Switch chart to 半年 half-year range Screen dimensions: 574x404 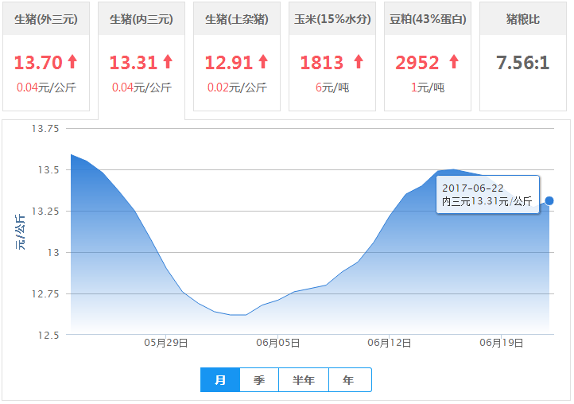click(304, 380)
